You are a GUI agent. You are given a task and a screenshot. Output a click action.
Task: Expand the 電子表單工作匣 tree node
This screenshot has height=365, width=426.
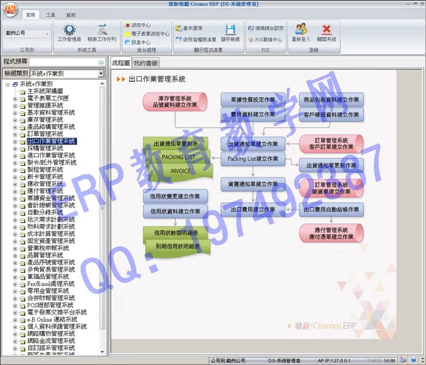(x=15, y=99)
